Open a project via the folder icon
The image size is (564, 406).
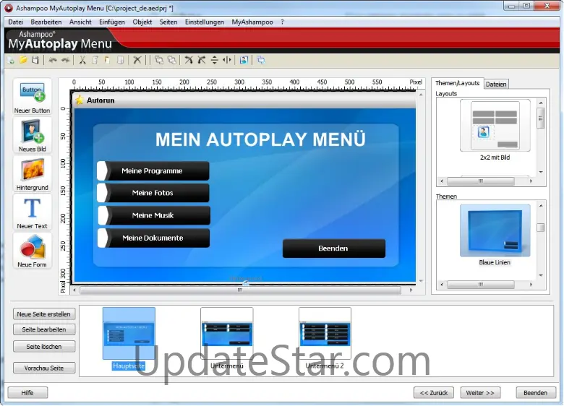pos(23,60)
